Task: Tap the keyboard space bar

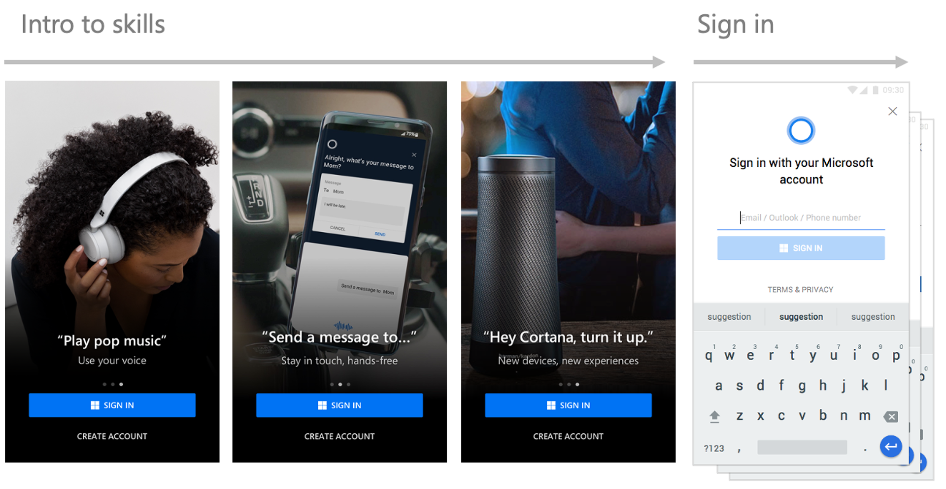Action: (x=802, y=447)
